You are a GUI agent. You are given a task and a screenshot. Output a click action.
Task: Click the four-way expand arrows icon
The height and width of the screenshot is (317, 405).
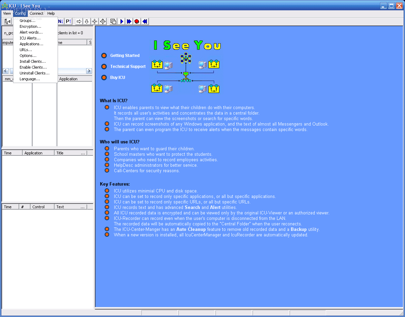point(95,21)
